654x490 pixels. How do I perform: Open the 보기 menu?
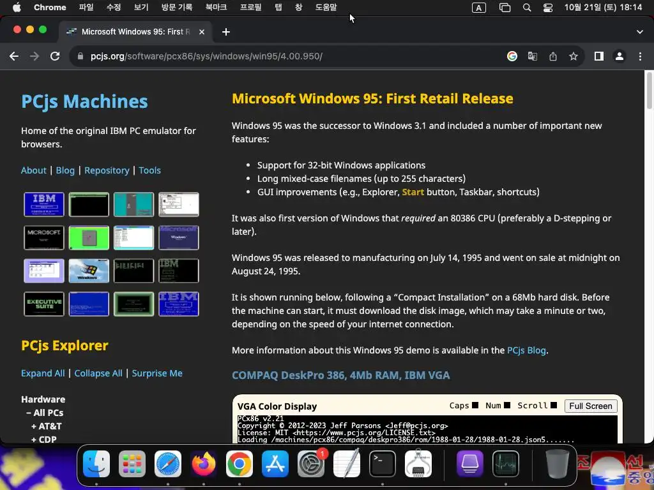(141, 7)
